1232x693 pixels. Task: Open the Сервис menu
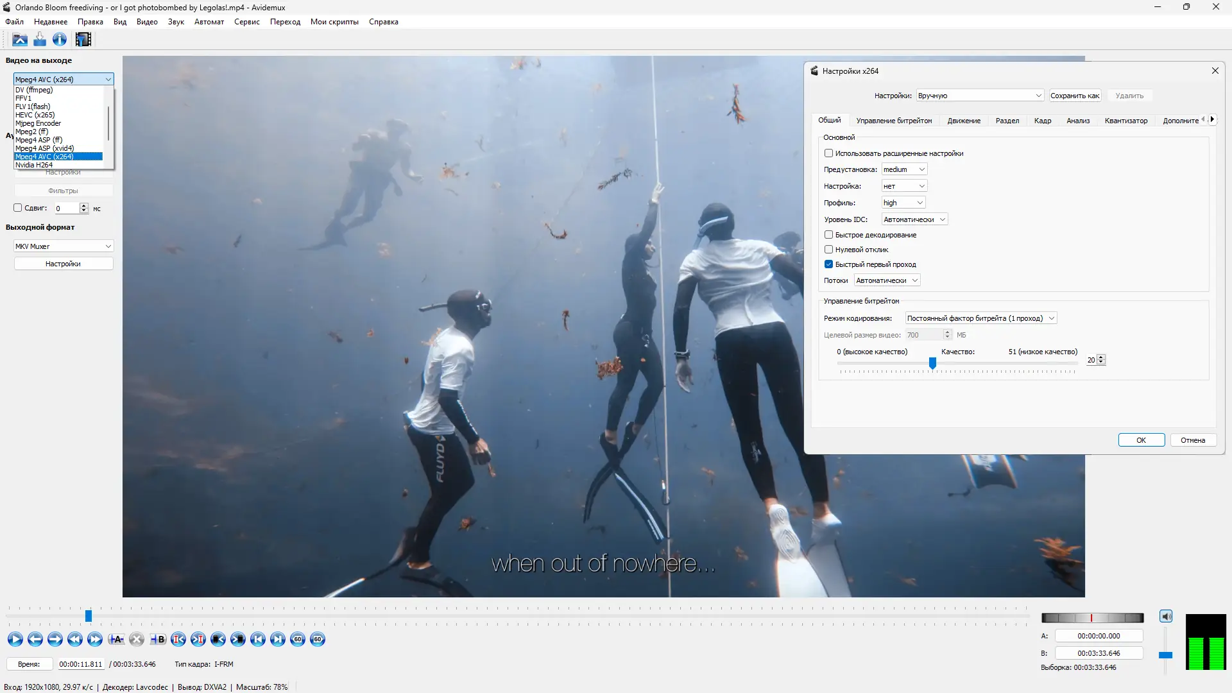(246, 22)
